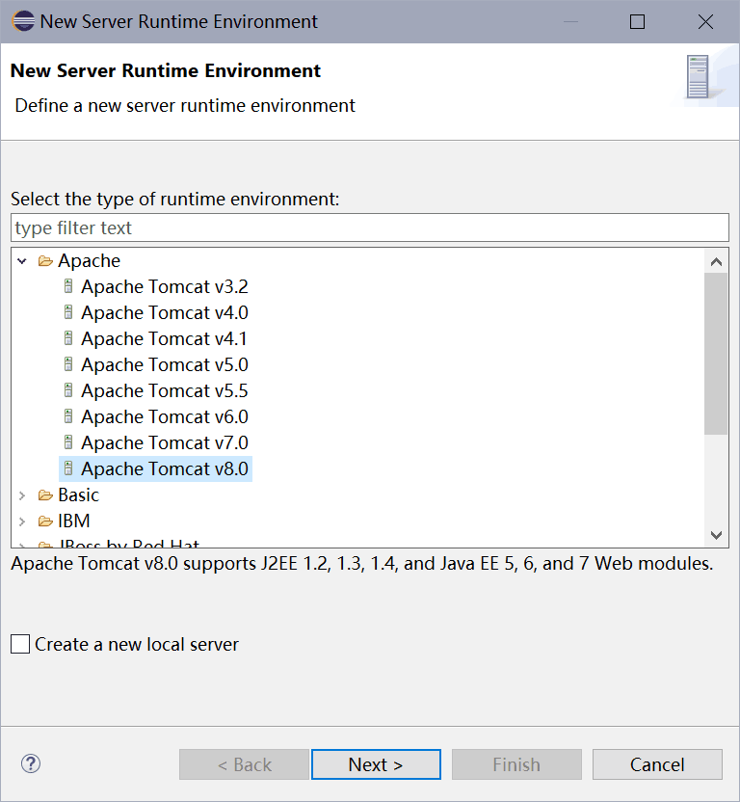Click the server icon beside Apache Tomcat v5.5
The image size is (740, 802).
tap(68, 390)
